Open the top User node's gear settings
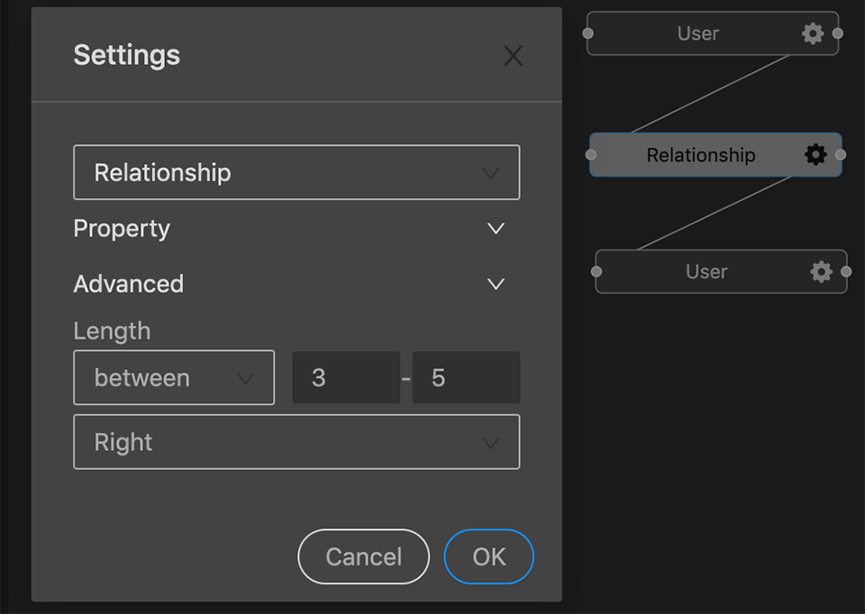This screenshot has width=865, height=614. click(x=813, y=34)
